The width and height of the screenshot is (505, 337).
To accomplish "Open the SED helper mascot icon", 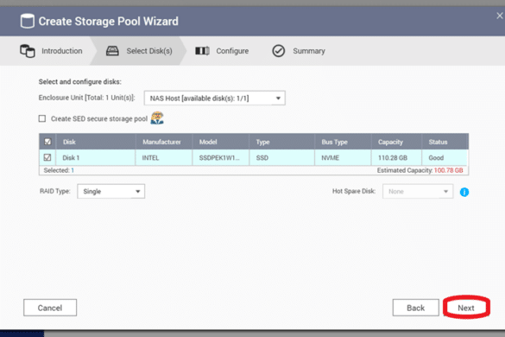I will (x=157, y=118).
